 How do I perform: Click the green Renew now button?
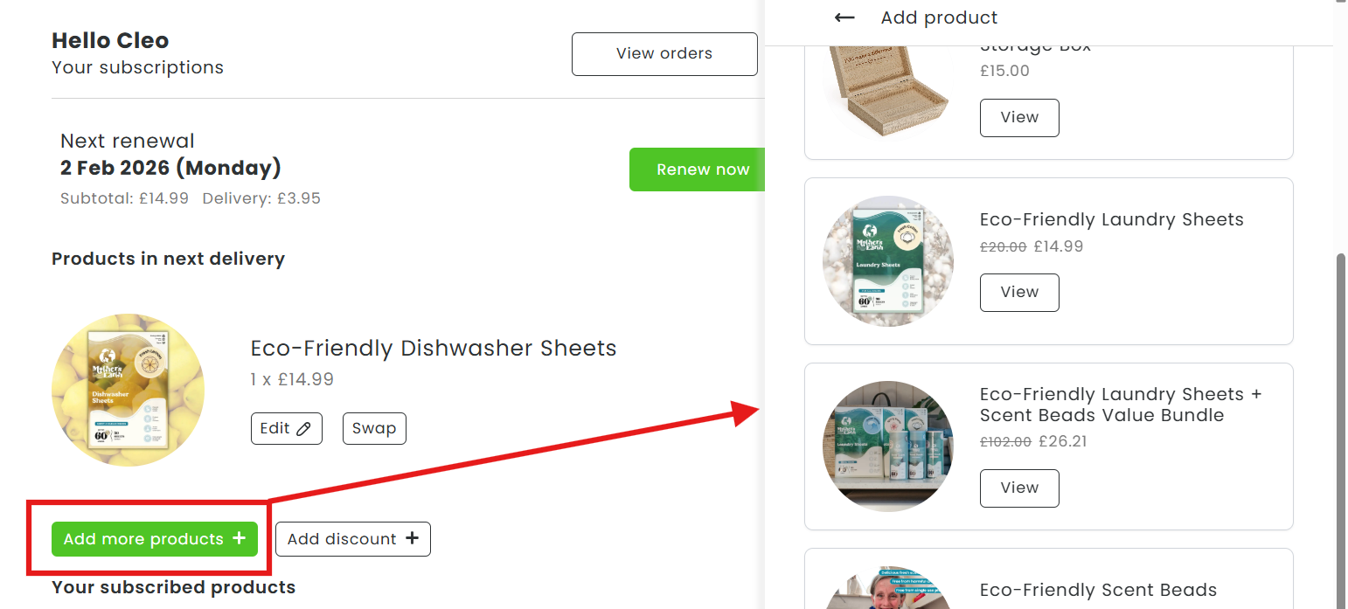698,170
